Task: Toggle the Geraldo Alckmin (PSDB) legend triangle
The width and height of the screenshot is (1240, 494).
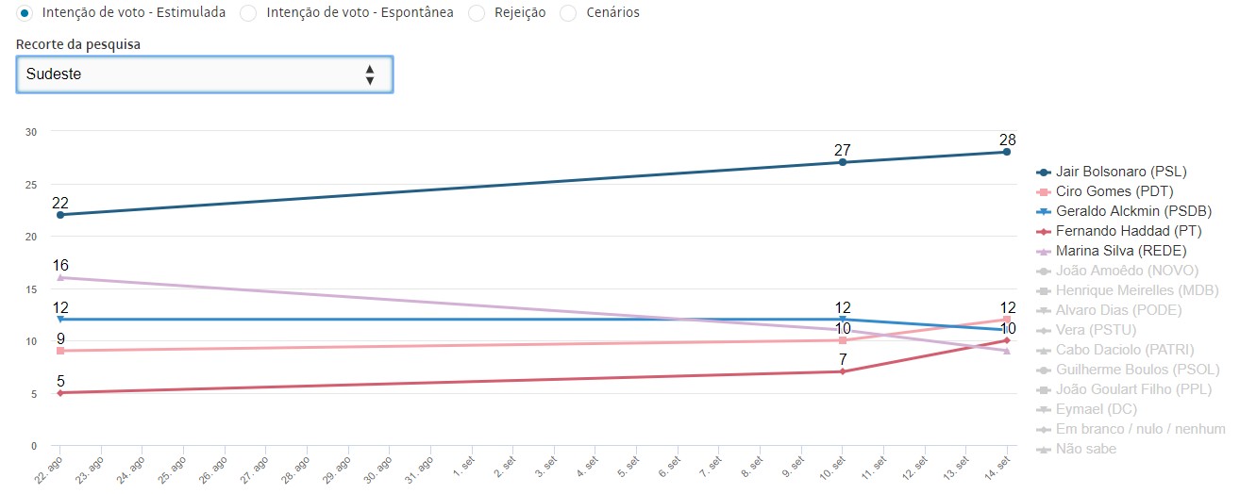Action: [1044, 212]
